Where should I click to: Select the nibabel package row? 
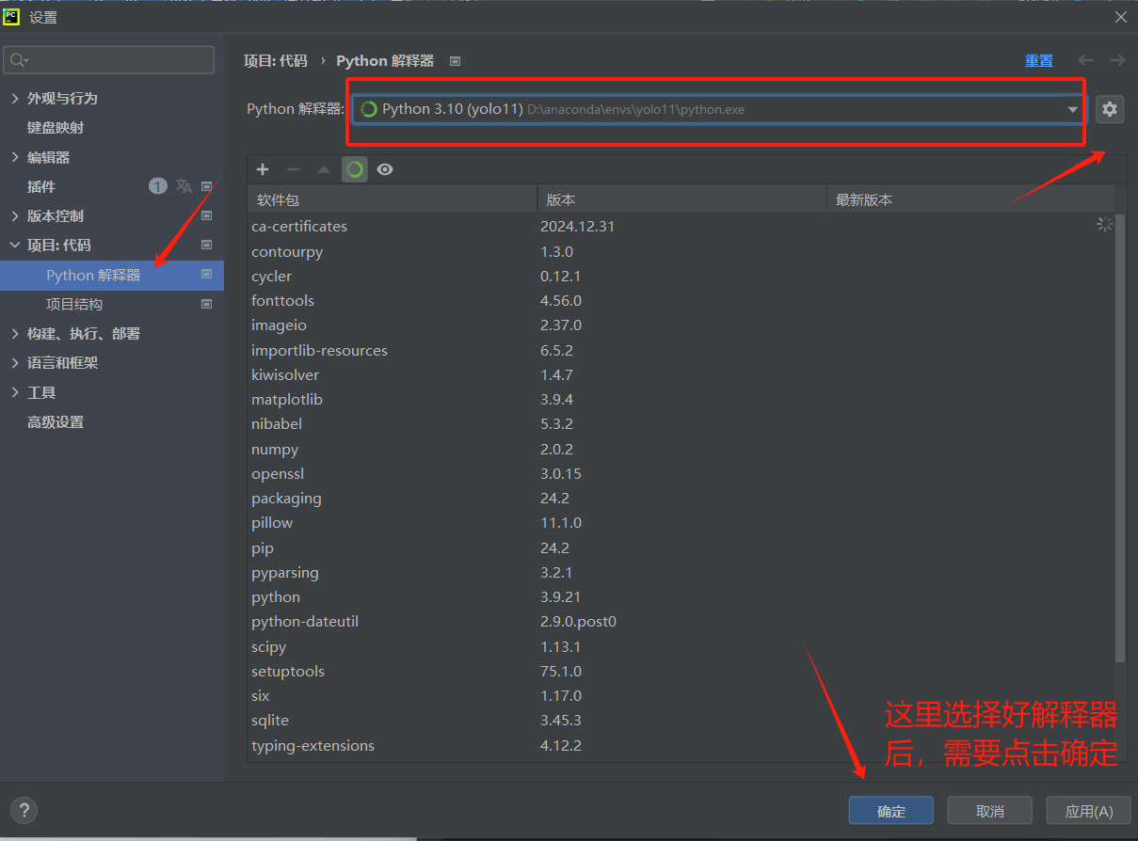click(x=681, y=424)
